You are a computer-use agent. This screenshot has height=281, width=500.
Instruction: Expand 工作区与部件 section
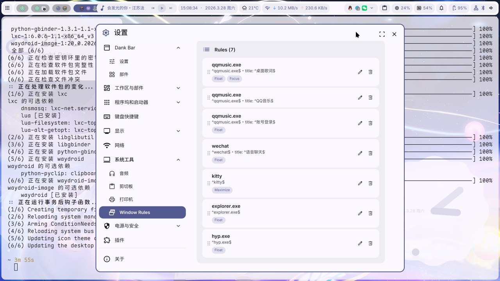[x=178, y=88]
